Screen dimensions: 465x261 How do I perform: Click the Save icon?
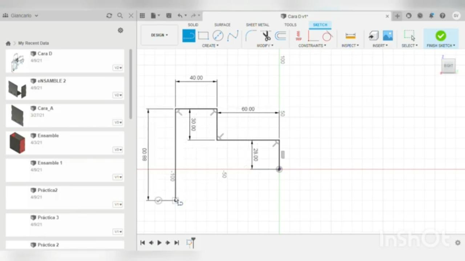pos(169,16)
